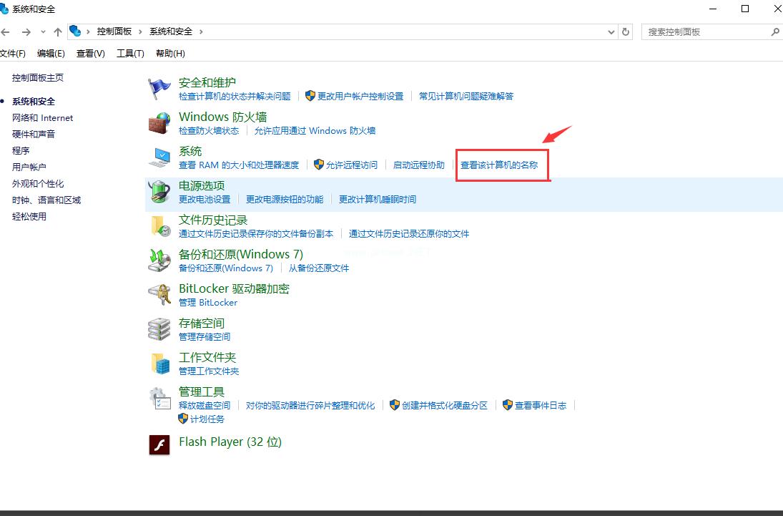Click 更改电源按钮的功能 link
This screenshot has height=516, width=783.
[285, 200]
